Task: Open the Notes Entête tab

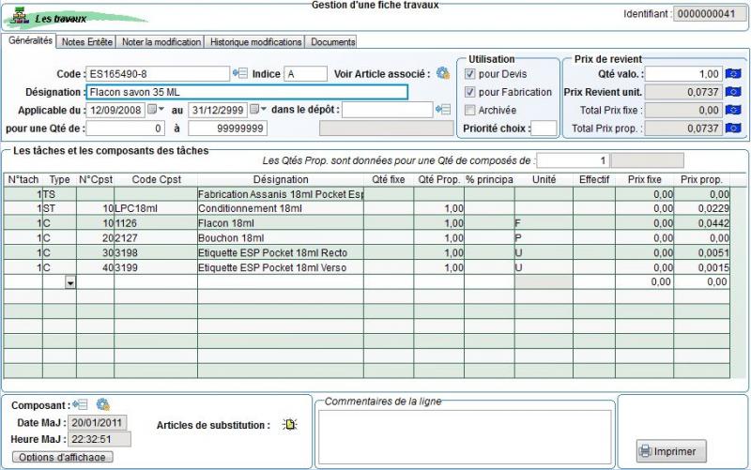Action: pyautogui.click(x=86, y=42)
